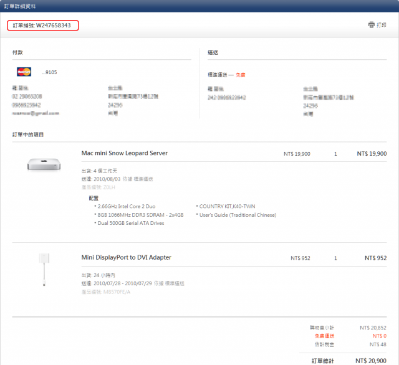Select 2.66GHz Intel Core 2 Duo spec
The width and height of the screenshot is (399, 365).
tap(126, 206)
